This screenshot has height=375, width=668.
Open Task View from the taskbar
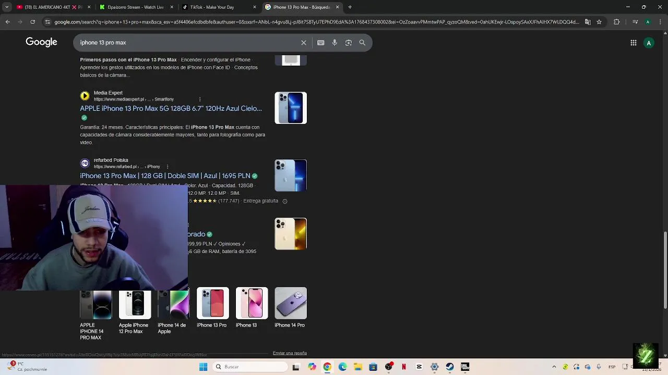pyautogui.click(x=296, y=367)
